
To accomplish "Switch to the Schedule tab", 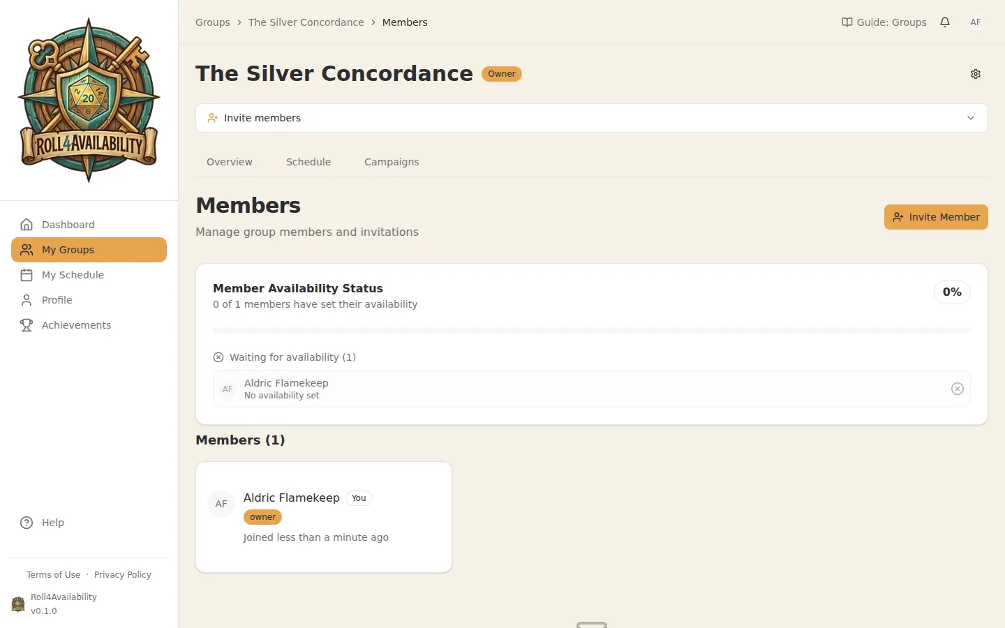I will pos(308,161).
